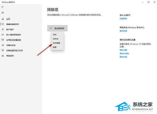This screenshot has width=157, height=114.
Task: Click the family options icon
Action: [x=3, y=56]
